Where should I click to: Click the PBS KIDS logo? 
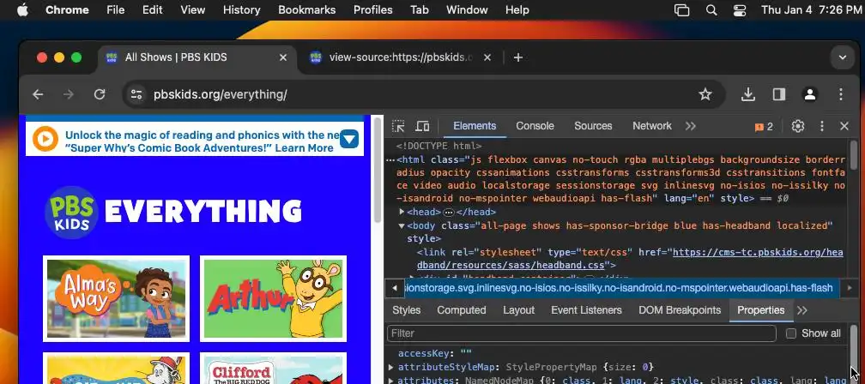72,213
